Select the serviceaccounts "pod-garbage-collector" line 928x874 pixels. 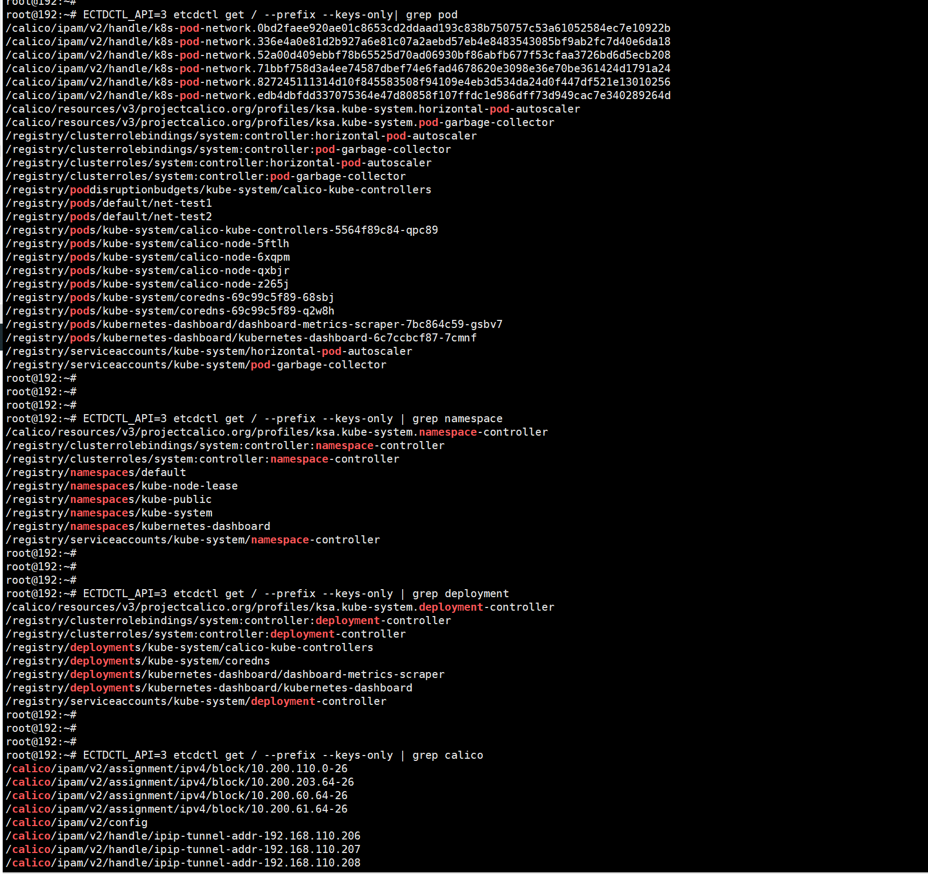pos(196,365)
